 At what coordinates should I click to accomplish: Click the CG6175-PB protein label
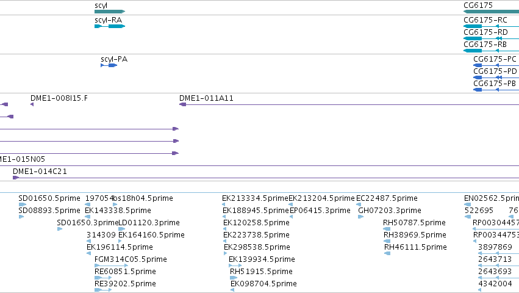[495, 84]
